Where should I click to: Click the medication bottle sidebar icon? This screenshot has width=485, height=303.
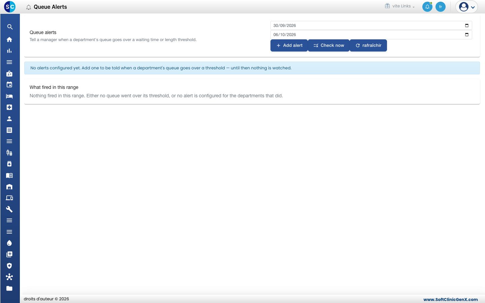(9, 164)
